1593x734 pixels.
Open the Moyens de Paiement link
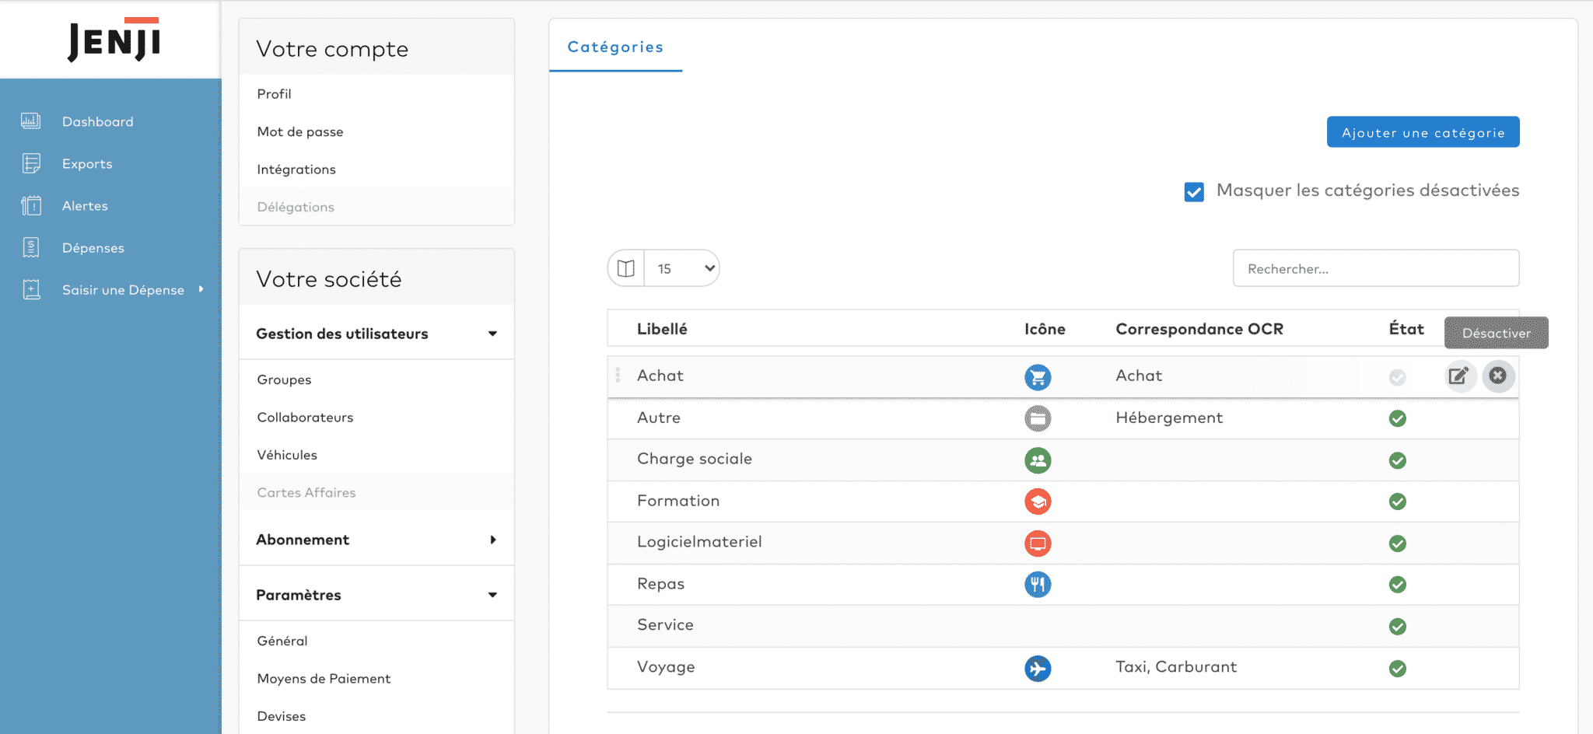tap(324, 679)
